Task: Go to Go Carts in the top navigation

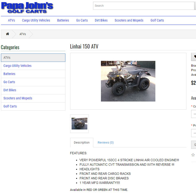Action: (82, 20)
